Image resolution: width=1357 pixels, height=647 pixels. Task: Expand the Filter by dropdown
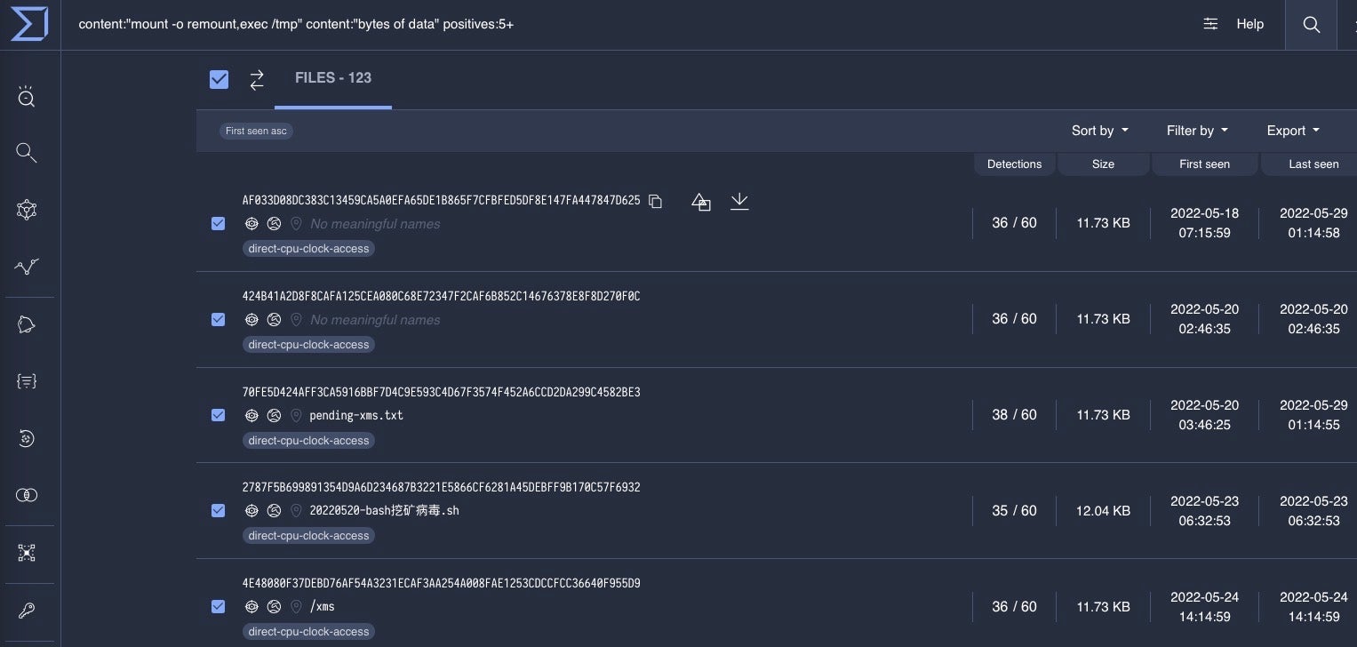click(1196, 131)
